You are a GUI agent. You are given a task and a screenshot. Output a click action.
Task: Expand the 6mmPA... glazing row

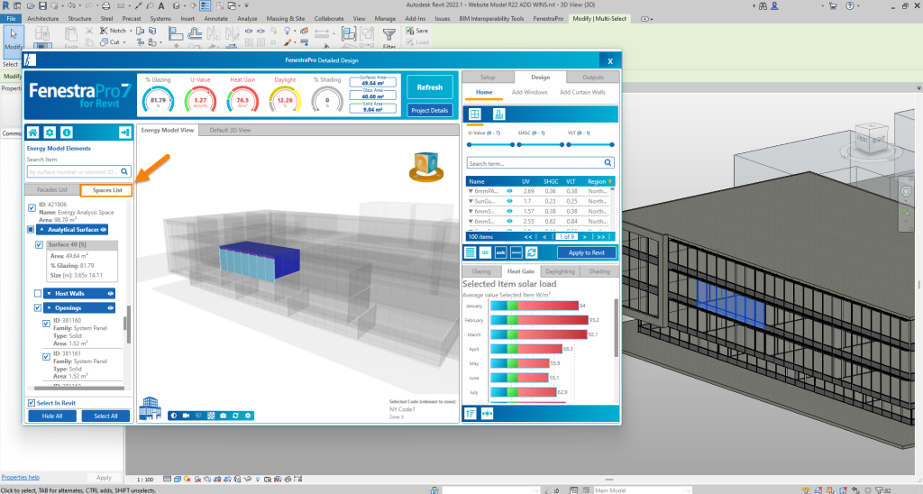coord(471,191)
